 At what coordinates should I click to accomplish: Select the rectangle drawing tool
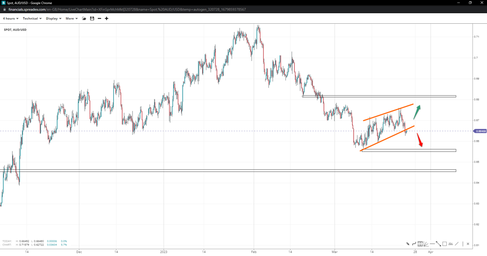tap(444, 244)
